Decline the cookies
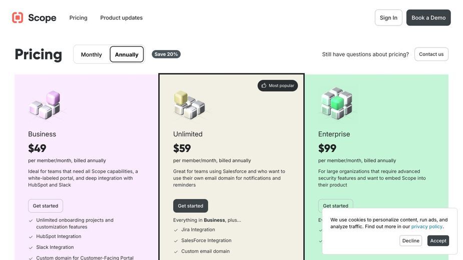 (410, 240)
